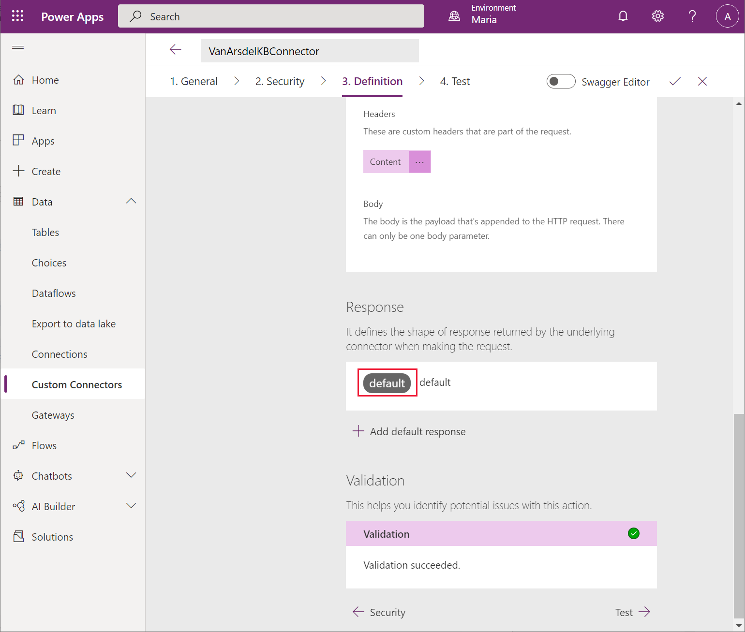
Task: Click the Home house icon
Action: pyautogui.click(x=18, y=80)
